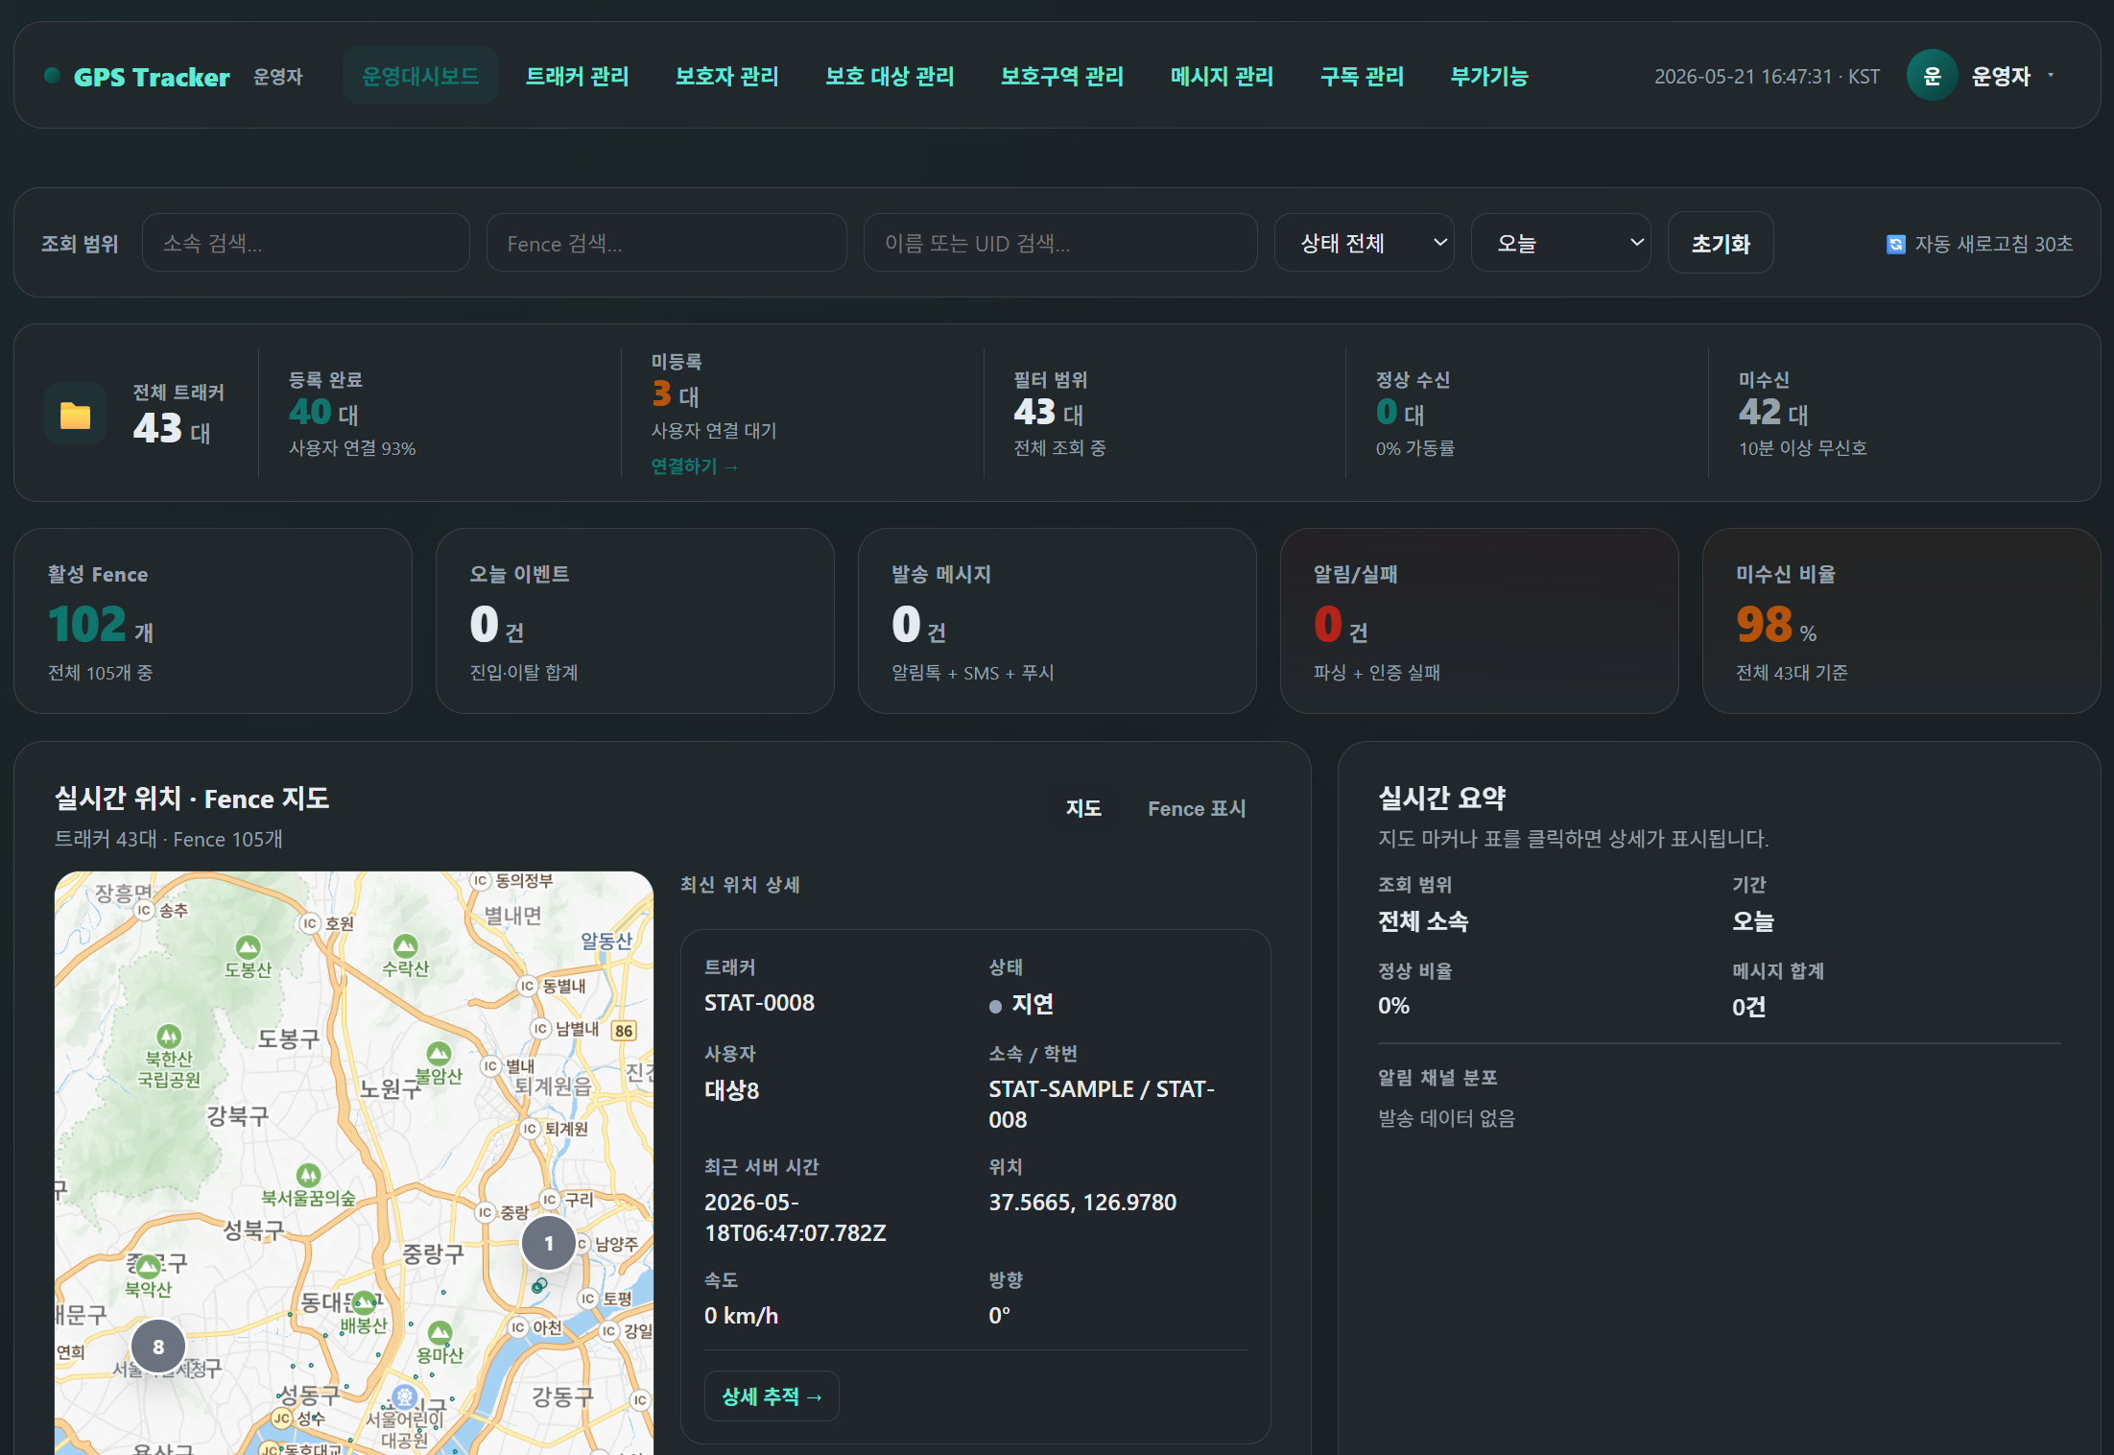The width and height of the screenshot is (2114, 1455).
Task: Click the 활성 Fence 102개 card
Action: point(213,621)
